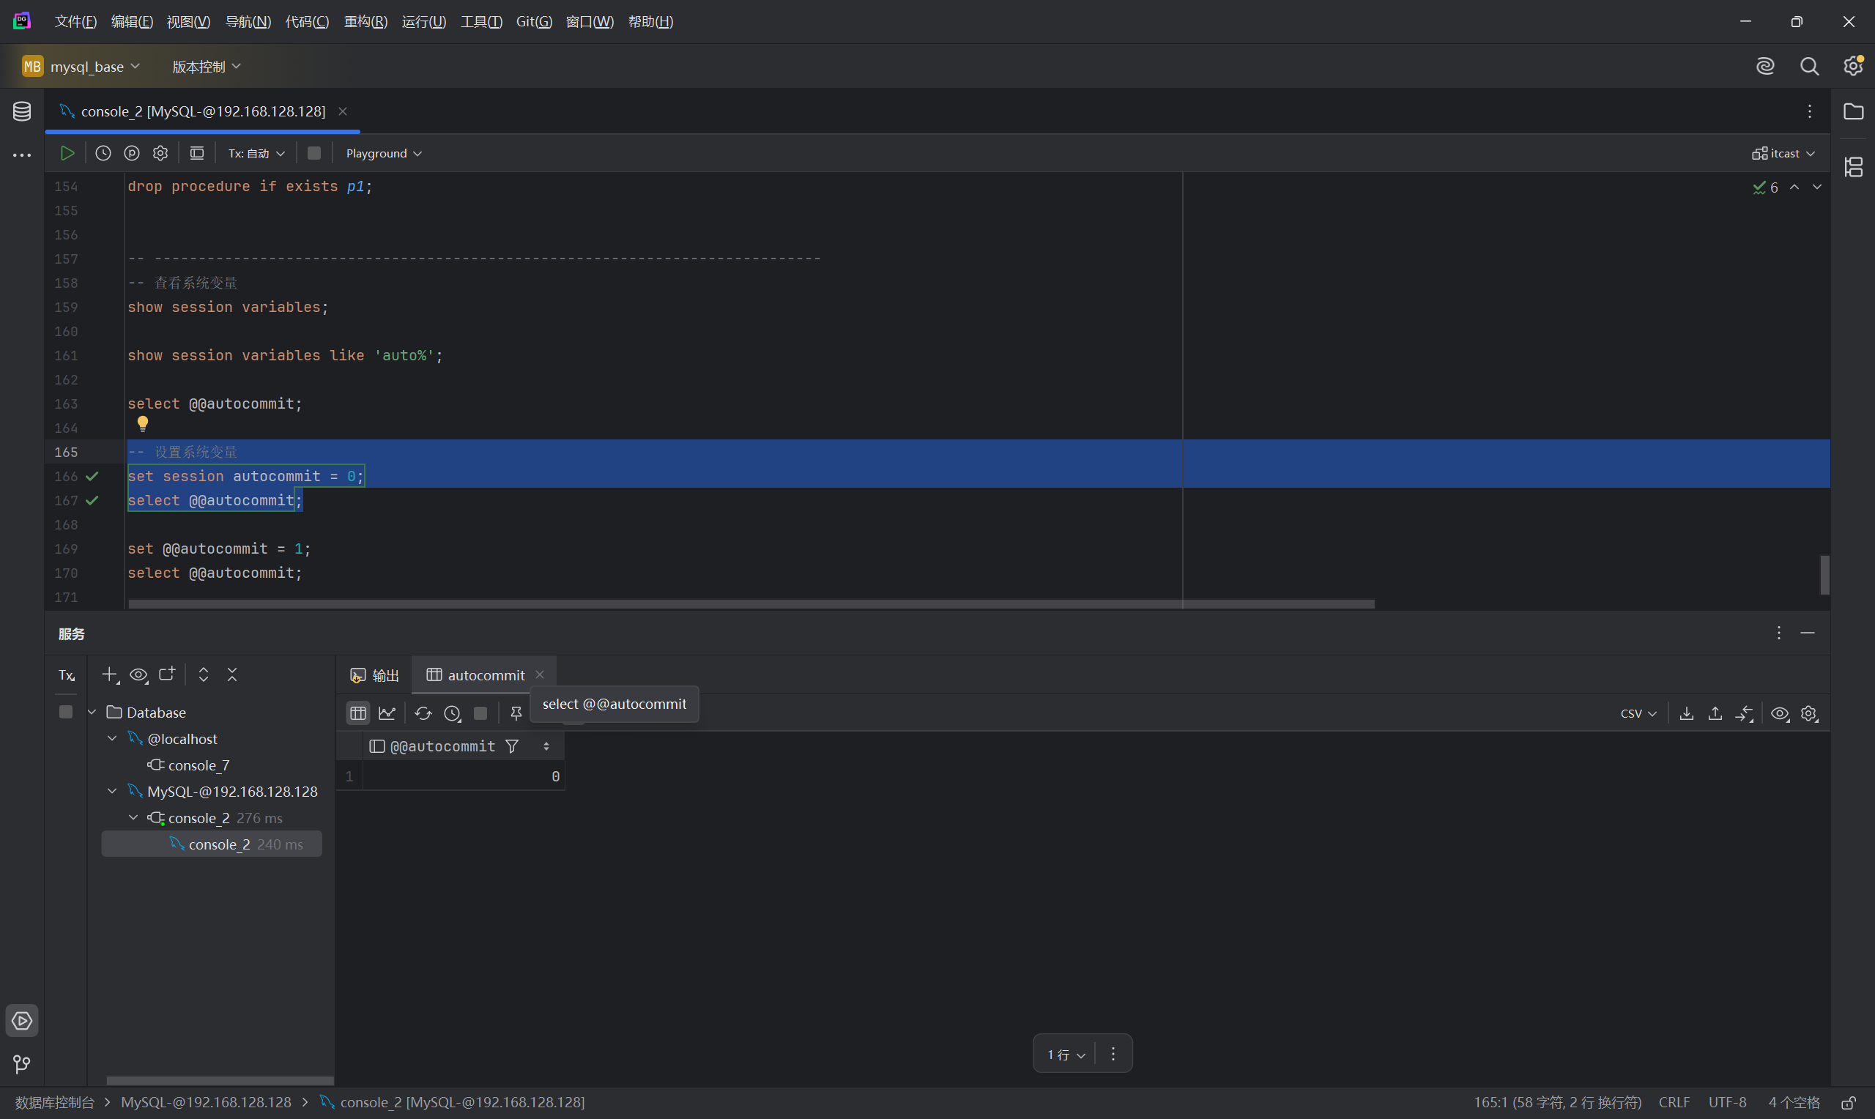Click the 1 行 page size button

point(1065,1054)
